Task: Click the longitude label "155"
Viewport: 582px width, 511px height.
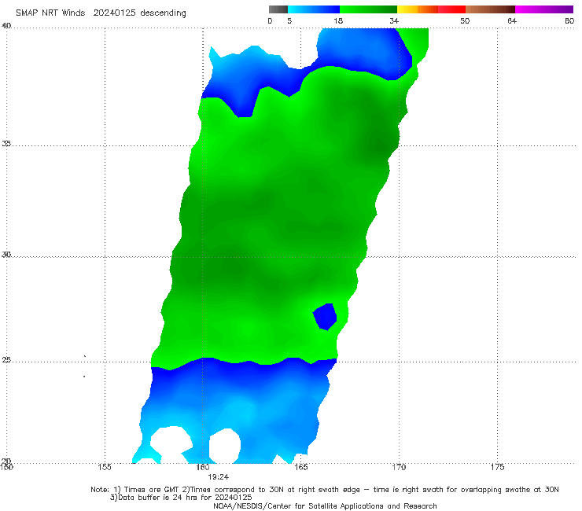Action: pyautogui.click(x=105, y=467)
